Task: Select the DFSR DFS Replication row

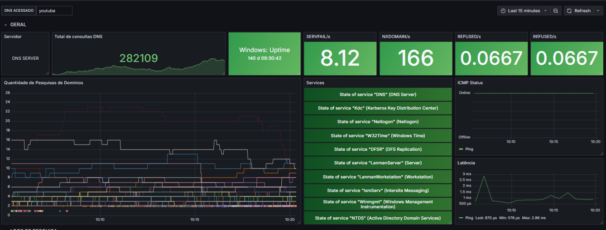Action: coord(378,149)
